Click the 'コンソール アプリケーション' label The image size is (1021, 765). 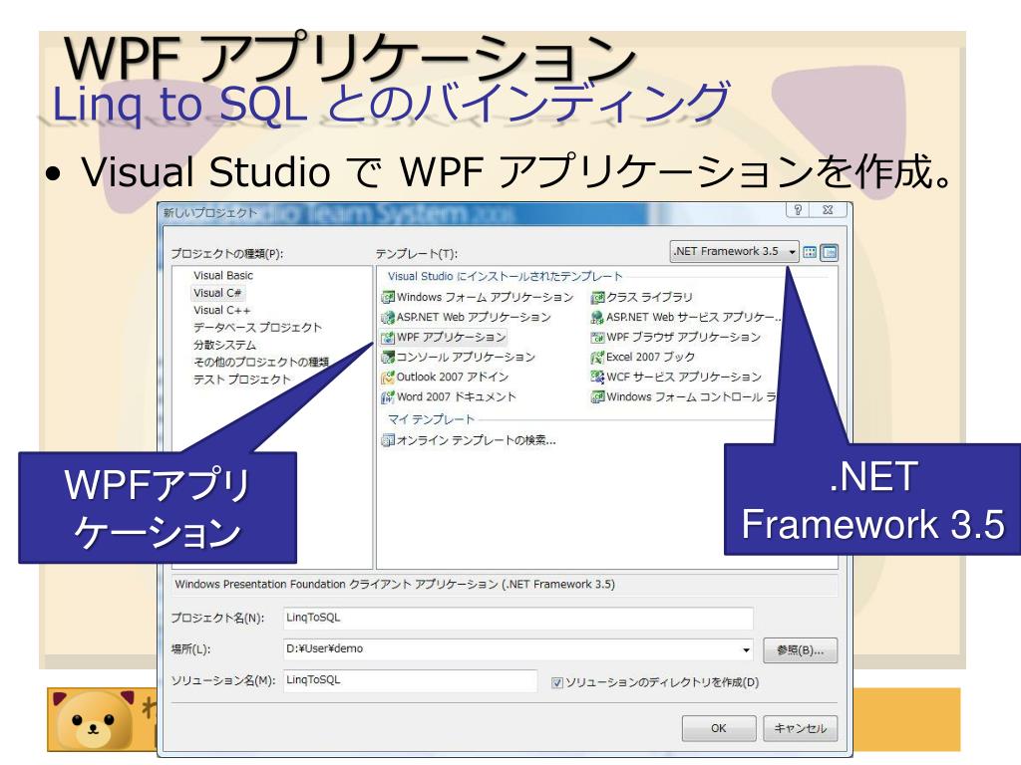point(466,358)
